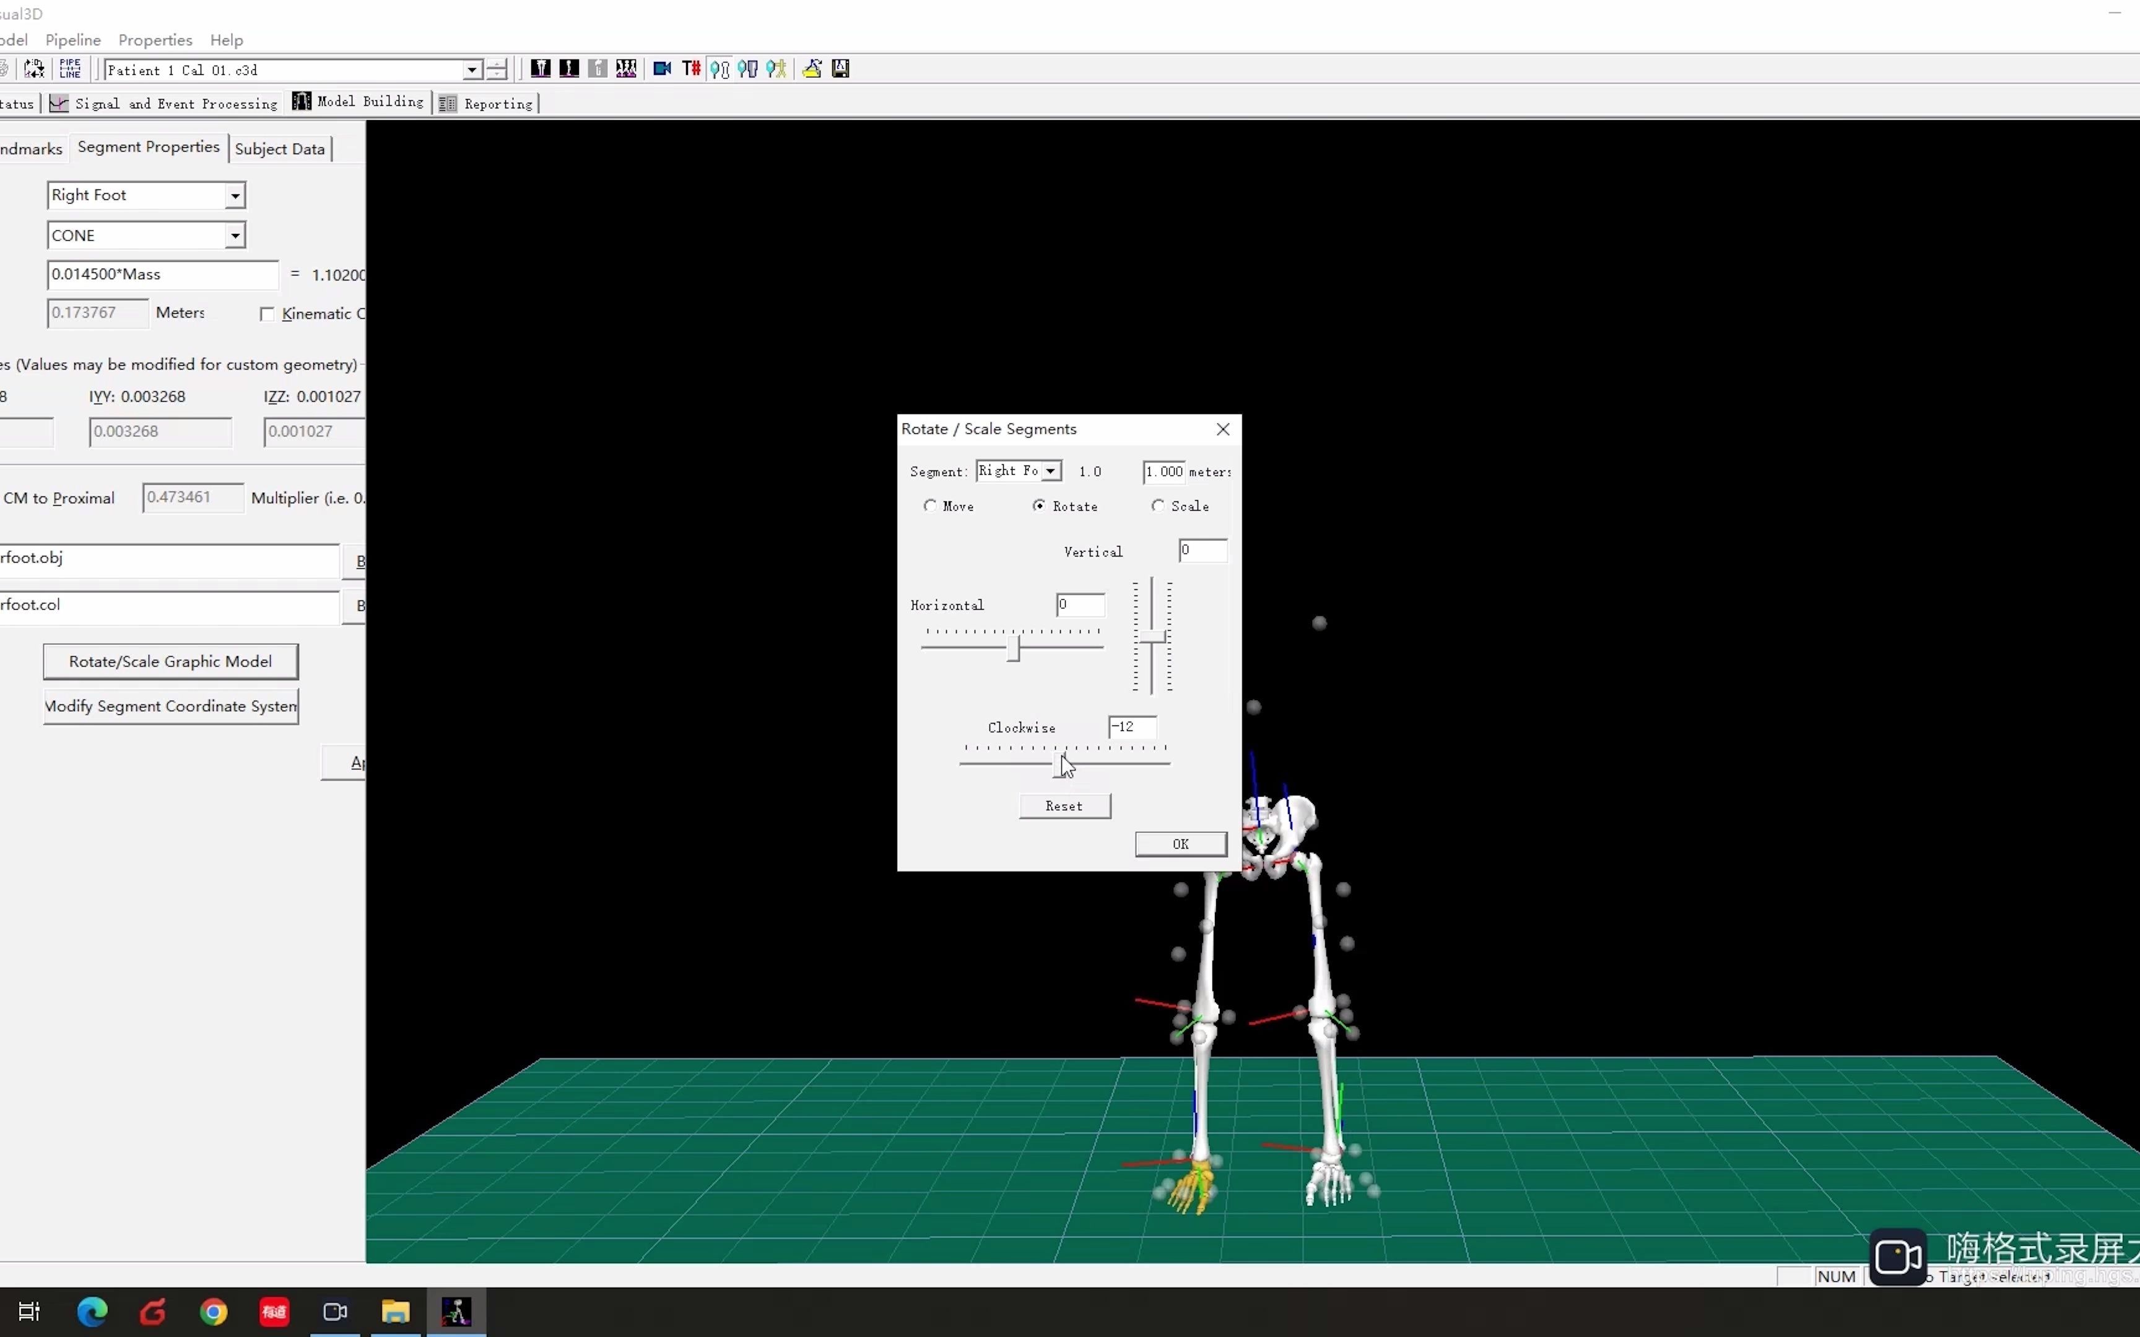Open the CONE geometry dropdown
The image size is (2140, 1337).
click(x=234, y=235)
